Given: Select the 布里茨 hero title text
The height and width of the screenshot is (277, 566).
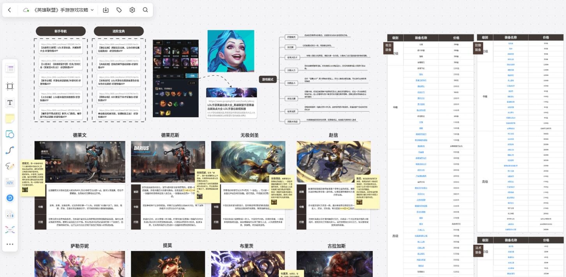Looking at the screenshot, I should [x=247, y=246].
